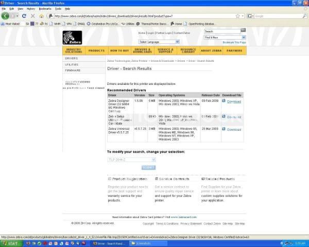Viewport: 309px width, 247px height.
Task: Open the search engine selector dropdown
Action: pyautogui.click(x=250, y=16)
